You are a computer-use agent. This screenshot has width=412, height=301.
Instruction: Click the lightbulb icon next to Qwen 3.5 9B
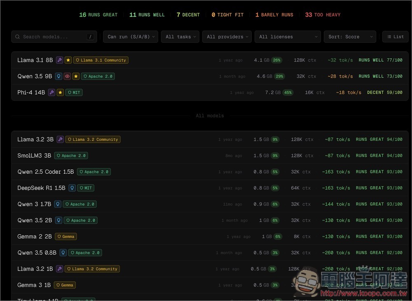(x=59, y=76)
